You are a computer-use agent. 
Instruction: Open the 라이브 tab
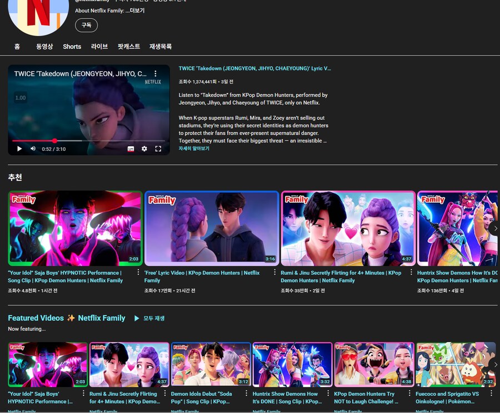(x=99, y=47)
